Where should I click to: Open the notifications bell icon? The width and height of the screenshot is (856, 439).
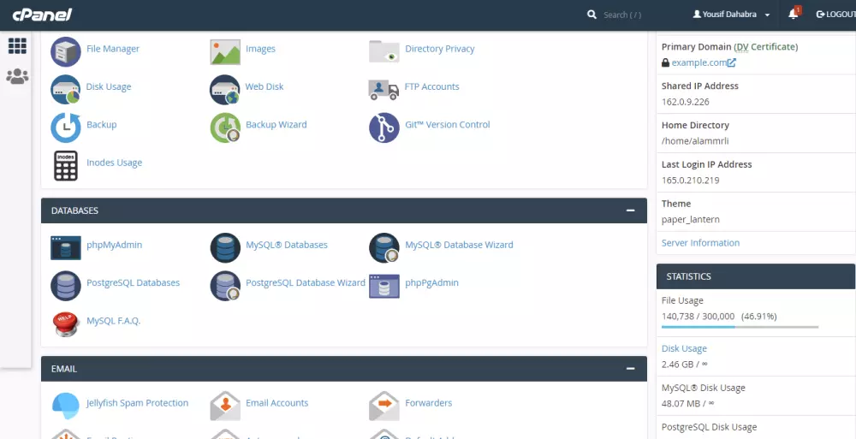794,15
